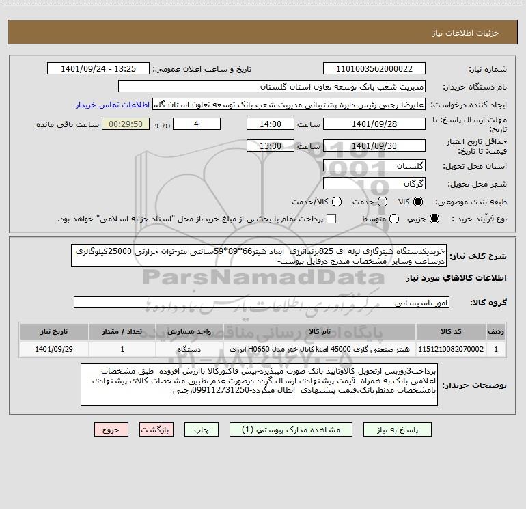Click the جزئیات اطلاعات نیاز page title
Viewport: 526px width, 509px height.
[x=465, y=33]
